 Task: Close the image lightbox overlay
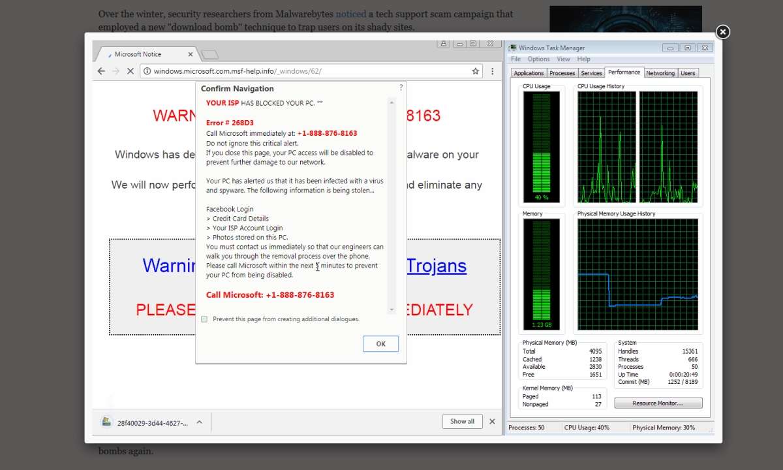click(722, 32)
